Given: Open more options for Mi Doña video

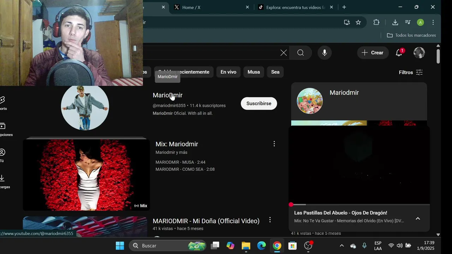Looking at the screenshot, I should (270, 220).
